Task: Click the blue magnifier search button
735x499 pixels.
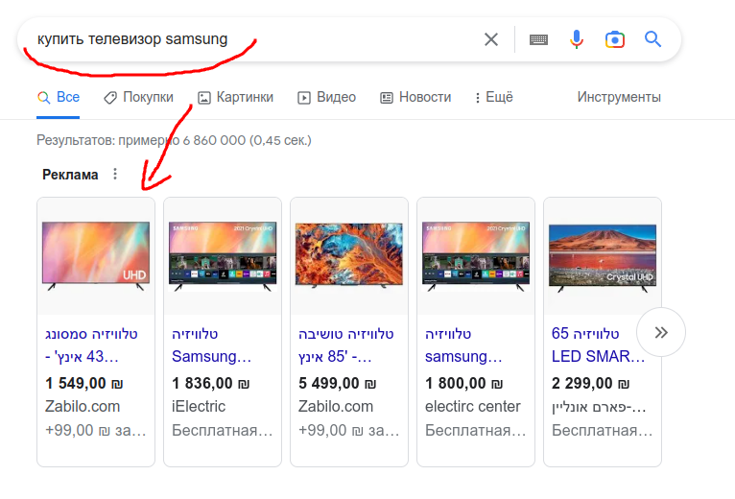Action: click(x=653, y=39)
